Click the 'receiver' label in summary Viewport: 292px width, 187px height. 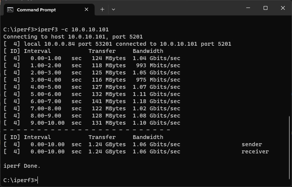(x=255, y=151)
